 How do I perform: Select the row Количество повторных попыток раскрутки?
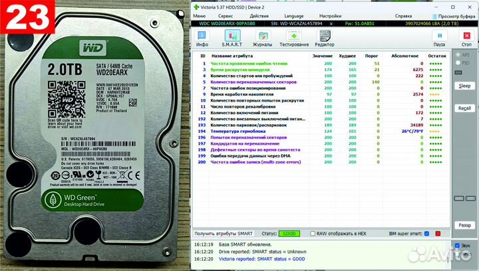(321, 100)
